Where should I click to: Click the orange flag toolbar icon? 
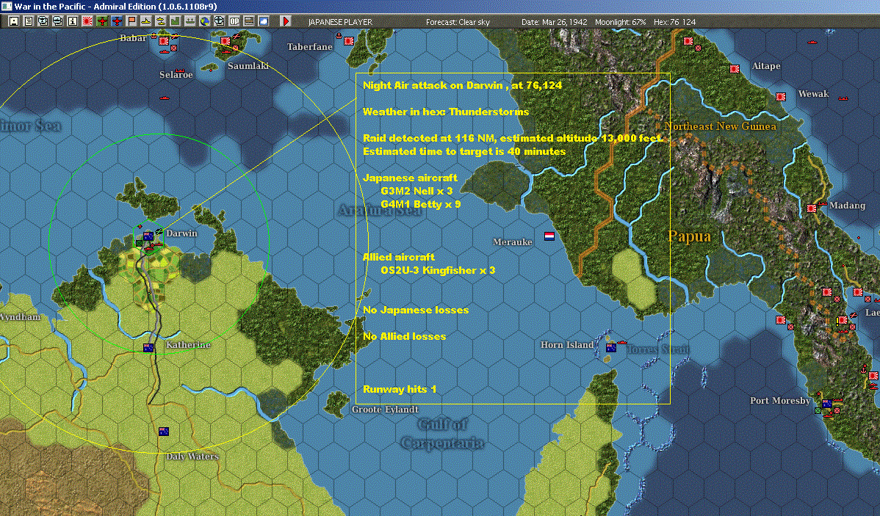coord(131,21)
